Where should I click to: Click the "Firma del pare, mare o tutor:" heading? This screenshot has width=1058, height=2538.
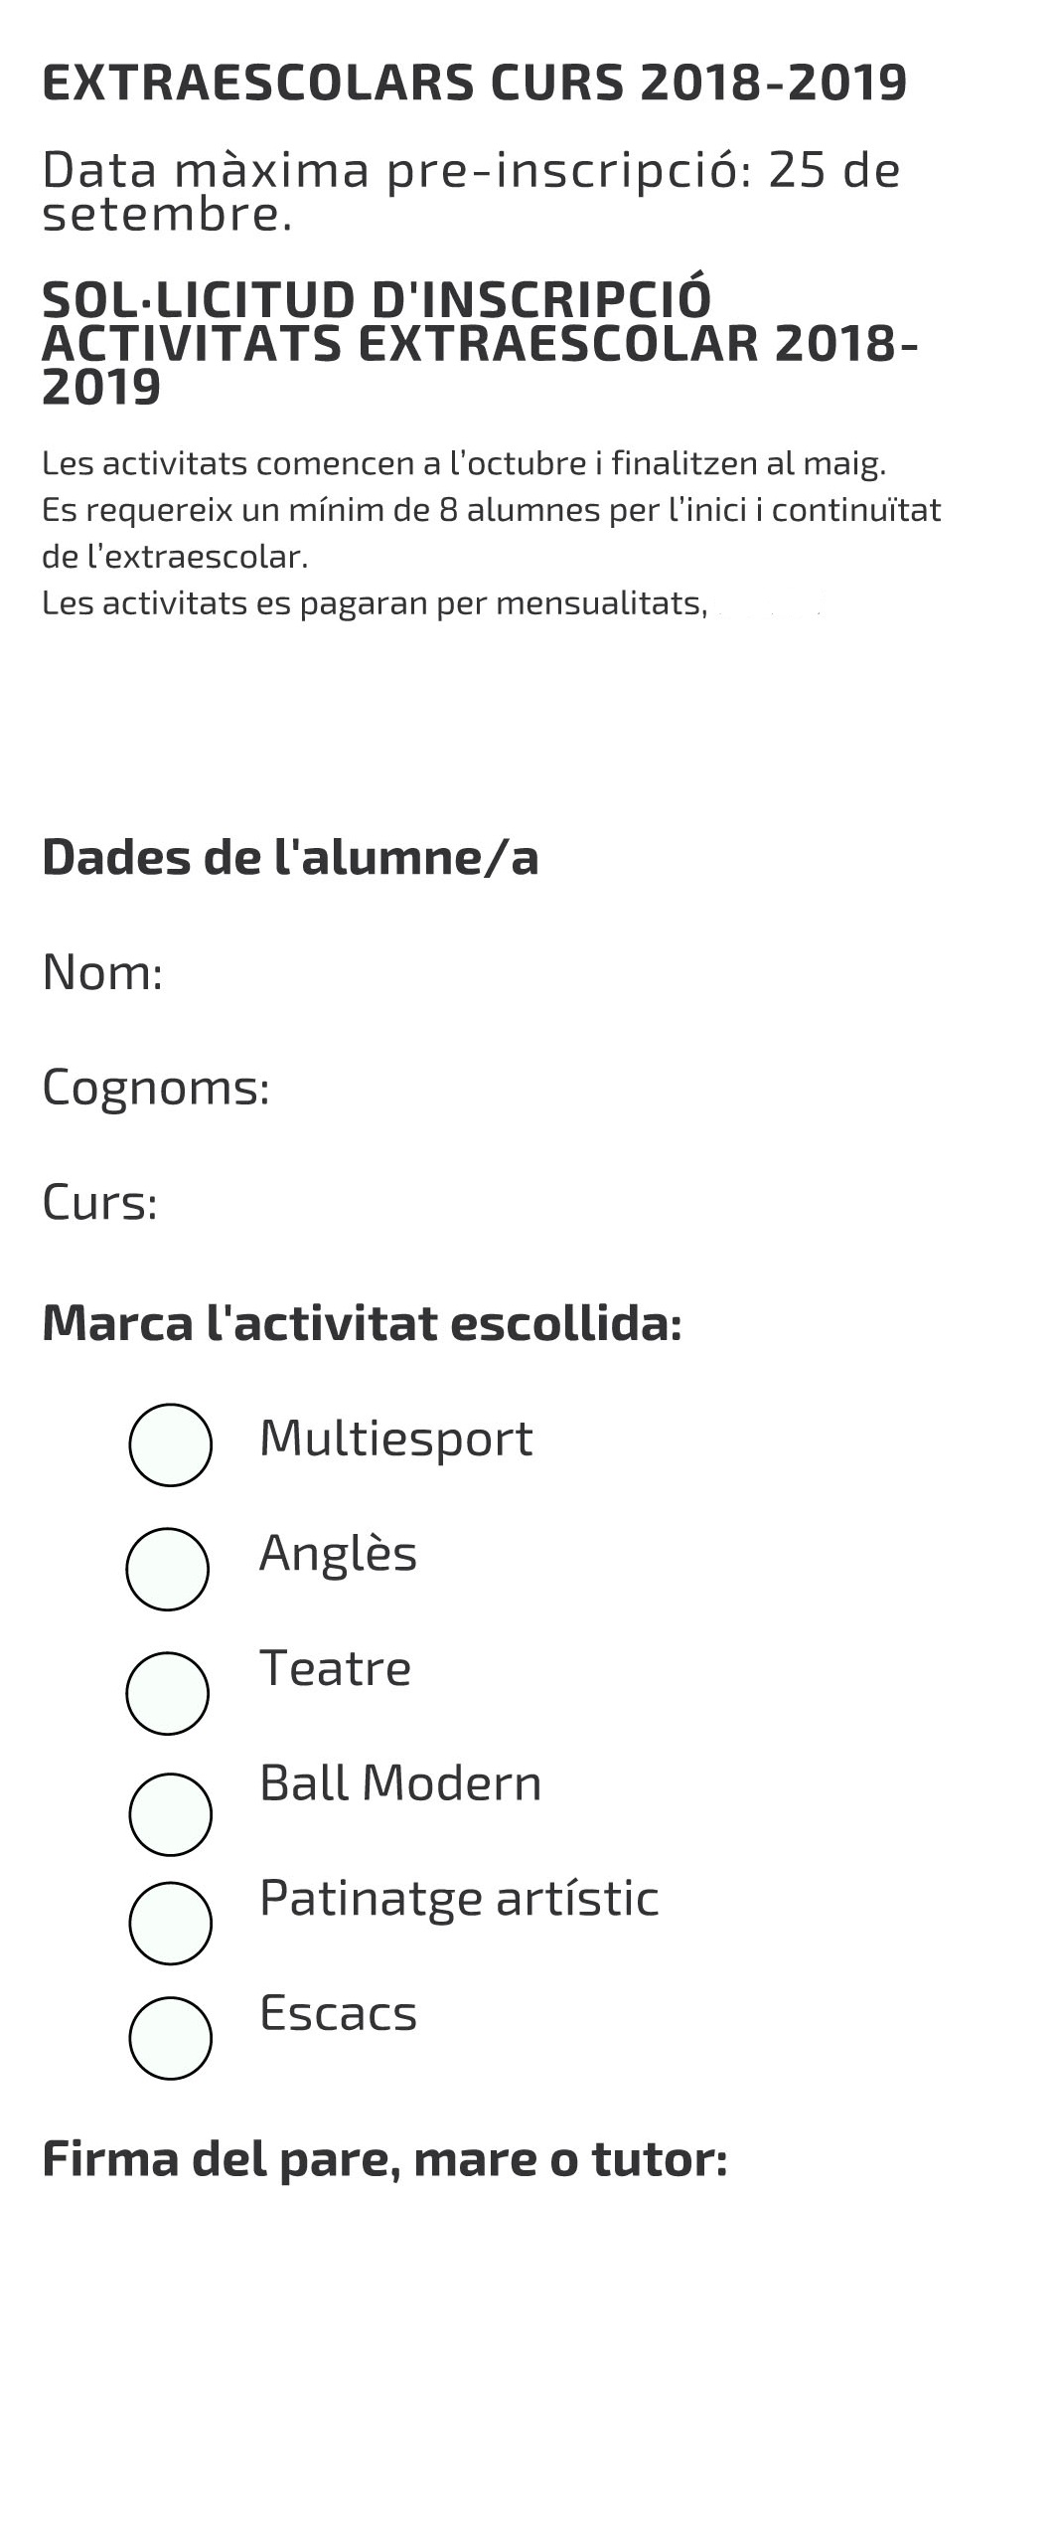coord(384,2158)
